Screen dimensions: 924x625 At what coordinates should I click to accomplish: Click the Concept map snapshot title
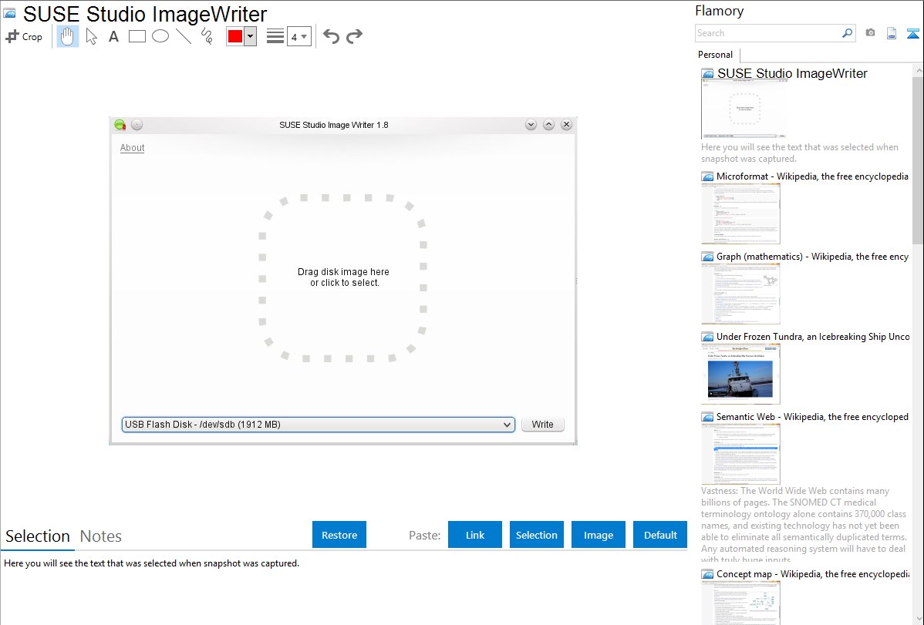pos(813,573)
